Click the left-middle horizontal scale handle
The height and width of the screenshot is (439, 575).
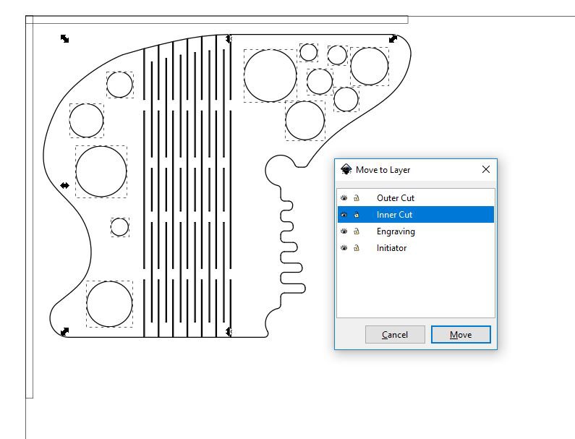coord(64,186)
